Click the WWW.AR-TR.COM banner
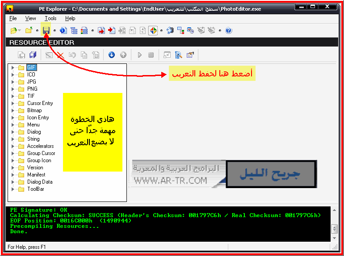 click(x=177, y=174)
